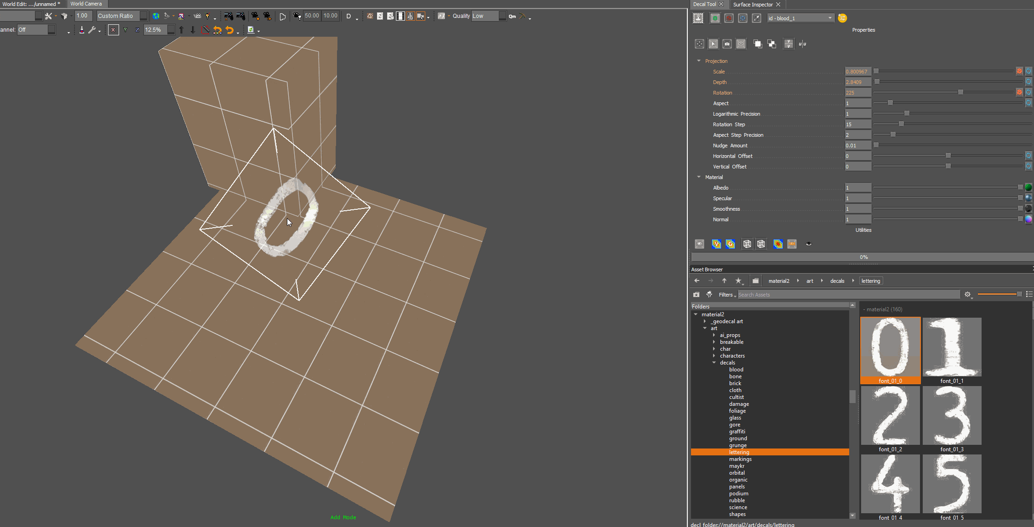This screenshot has height=527, width=1034.
Task: Toggle the Y axis lock button
Action: pos(125,30)
